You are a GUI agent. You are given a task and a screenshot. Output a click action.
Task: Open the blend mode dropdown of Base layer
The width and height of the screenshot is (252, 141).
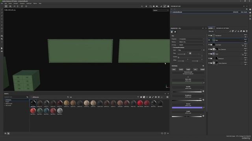pos(246,39)
